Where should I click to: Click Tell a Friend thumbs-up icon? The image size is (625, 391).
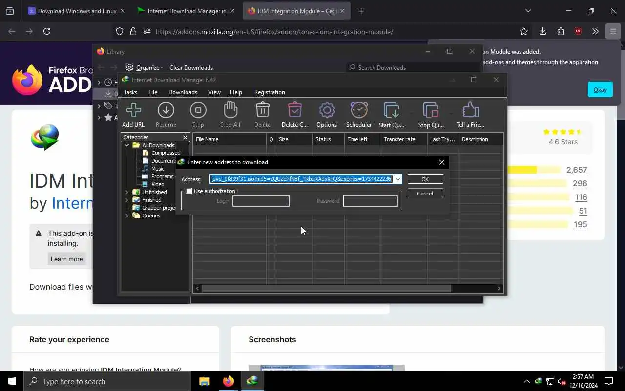470,115
